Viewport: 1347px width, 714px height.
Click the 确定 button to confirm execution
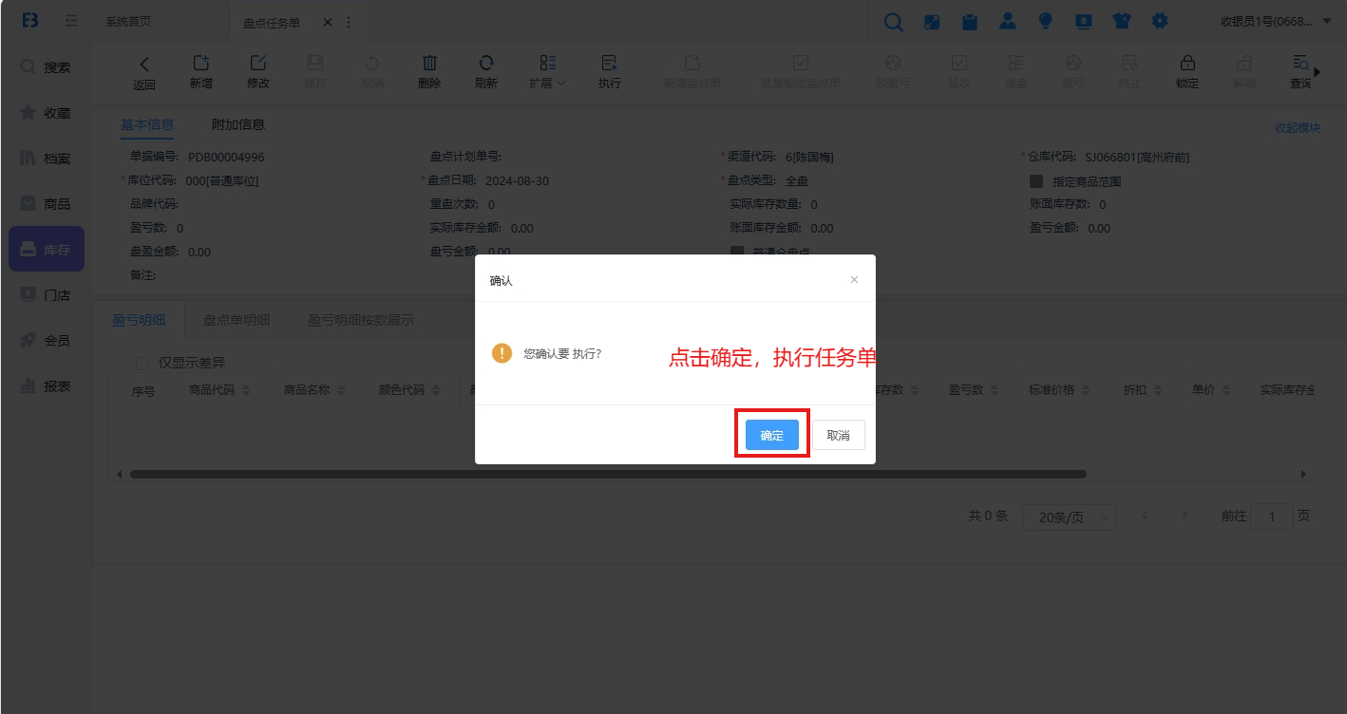[x=771, y=435]
